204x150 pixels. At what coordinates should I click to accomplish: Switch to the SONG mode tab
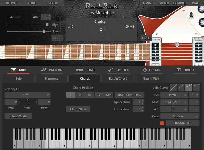[85, 70]
